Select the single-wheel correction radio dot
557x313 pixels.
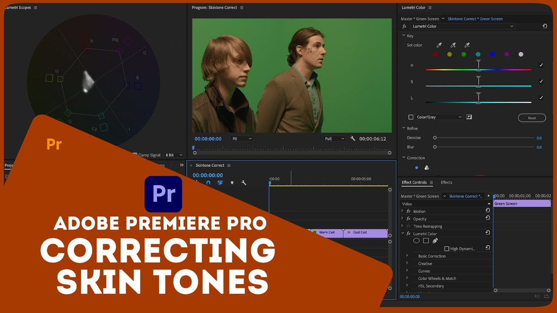point(416,168)
